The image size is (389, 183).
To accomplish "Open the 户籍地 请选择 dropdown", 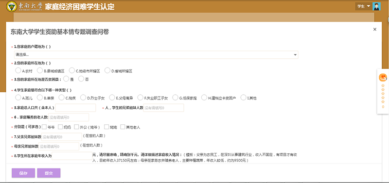I will [156, 54].
